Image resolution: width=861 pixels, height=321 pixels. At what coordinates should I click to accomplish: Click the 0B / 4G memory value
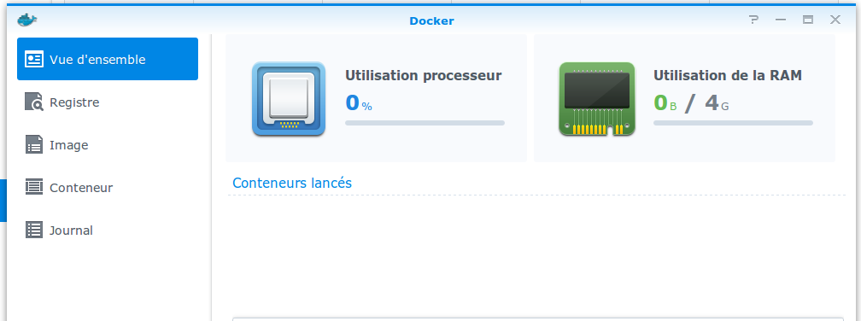[691, 102]
